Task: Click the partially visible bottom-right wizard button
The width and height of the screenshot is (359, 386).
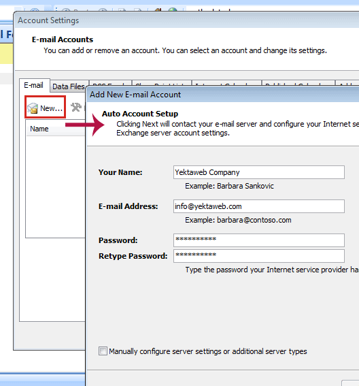Action: [350, 383]
